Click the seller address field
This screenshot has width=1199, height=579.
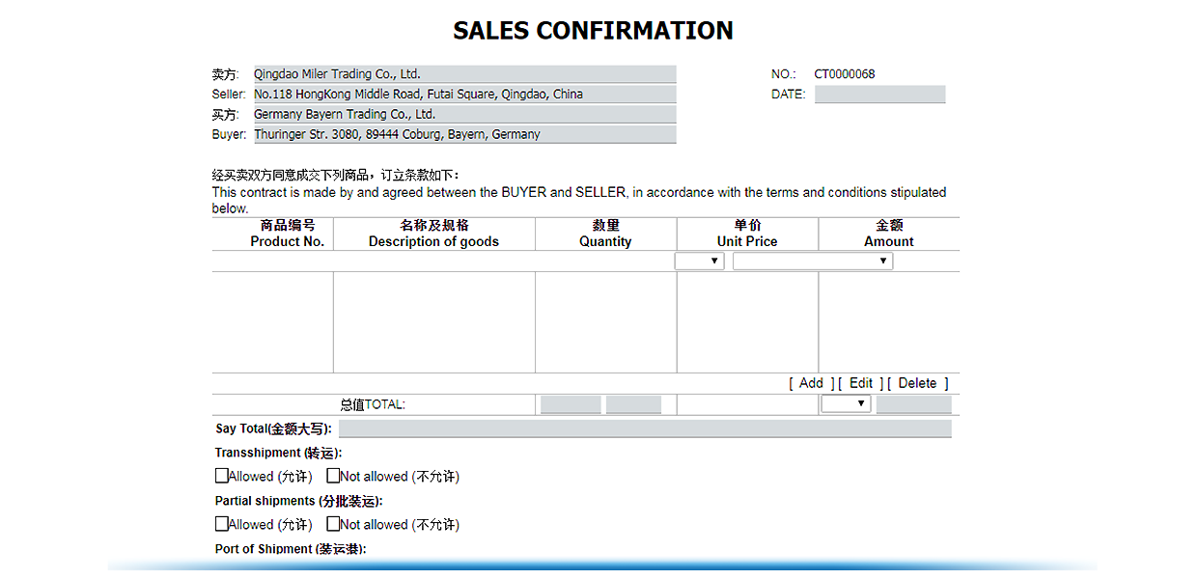(x=463, y=95)
